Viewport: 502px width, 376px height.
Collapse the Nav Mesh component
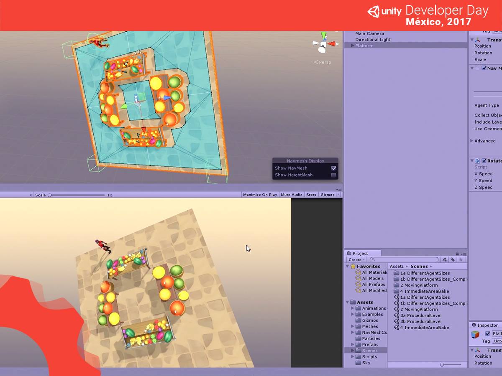[x=472, y=68]
